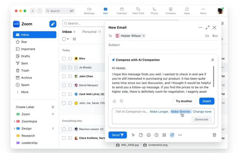The image size is (238, 153).
Task: Expand the Design label group
Action: click(x=15, y=129)
